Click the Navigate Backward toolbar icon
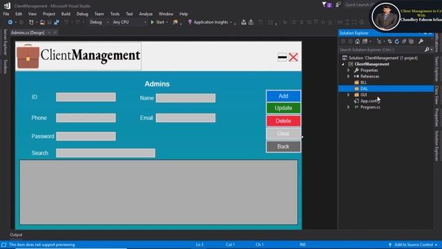Image resolution: width=442 pixels, height=249 pixels. pyautogui.click(x=10, y=22)
